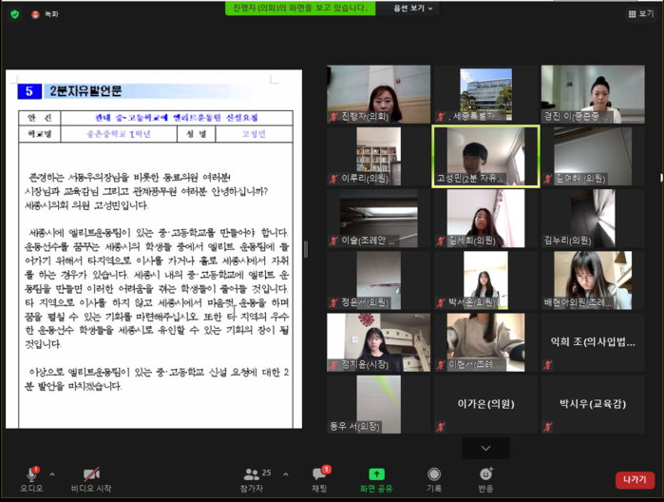Click the green screen-viewing notification banner
This screenshot has width=664, height=502.
coord(300,8)
